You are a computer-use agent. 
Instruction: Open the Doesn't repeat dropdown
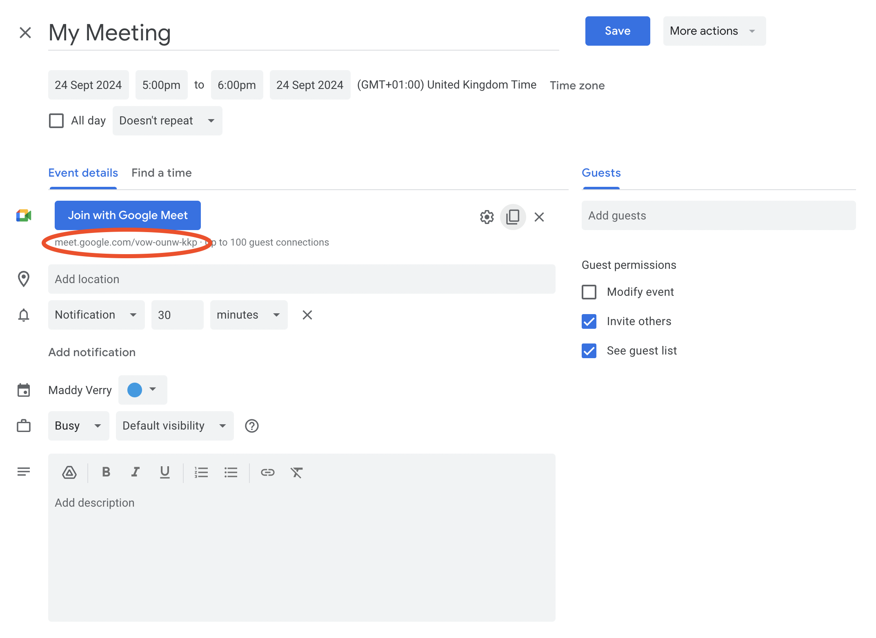[x=167, y=121]
